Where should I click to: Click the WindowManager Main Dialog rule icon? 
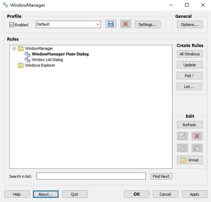(x=27, y=54)
